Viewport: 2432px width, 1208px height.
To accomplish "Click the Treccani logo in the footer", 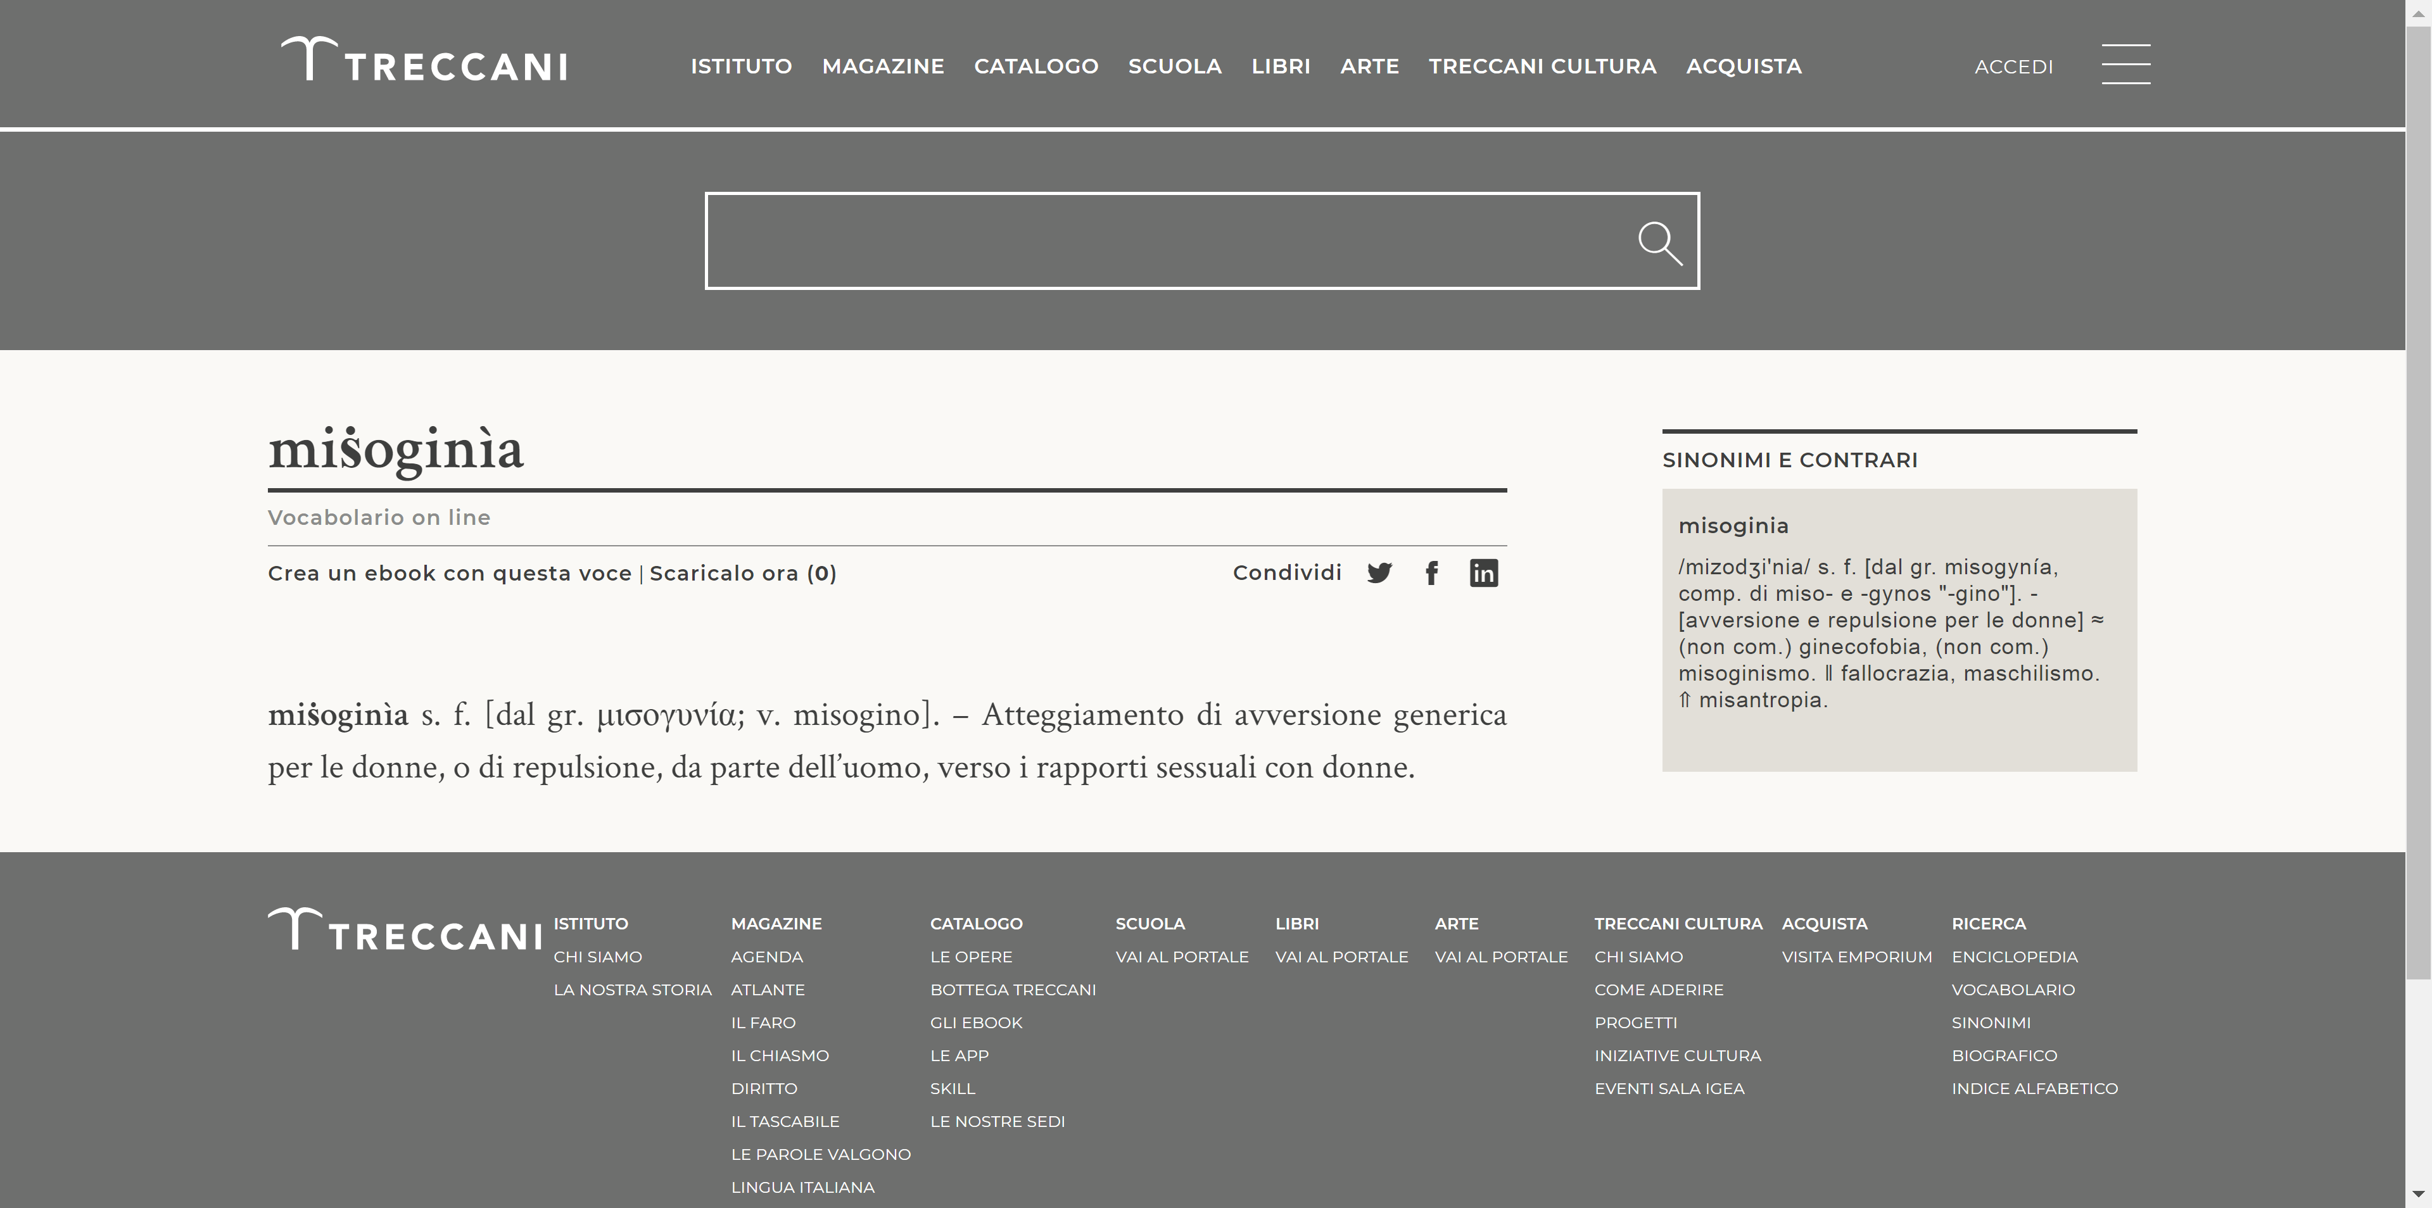I will [x=405, y=929].
